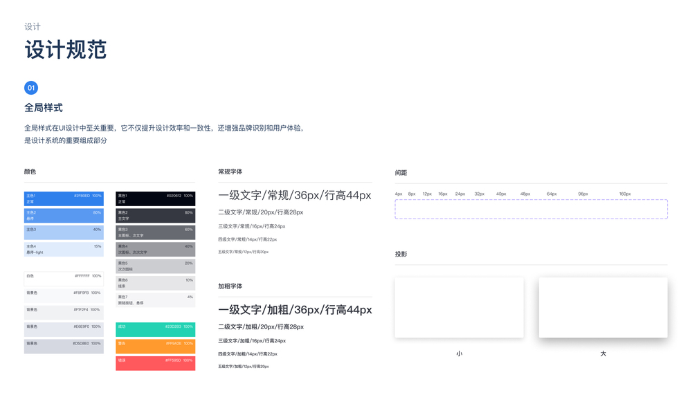Click the 小 shadow caption
The image size is (692, 415).
point(459,353)
